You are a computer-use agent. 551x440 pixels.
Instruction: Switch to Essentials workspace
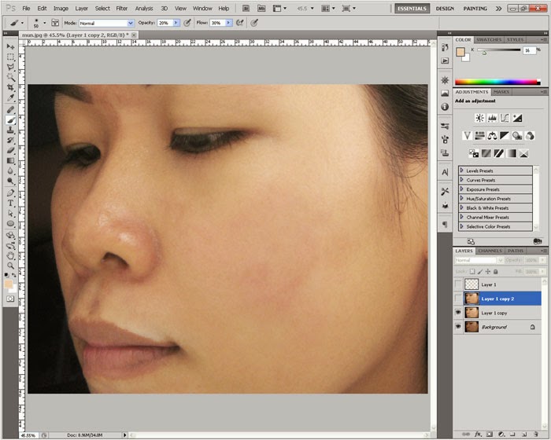[x=412, y=9]
